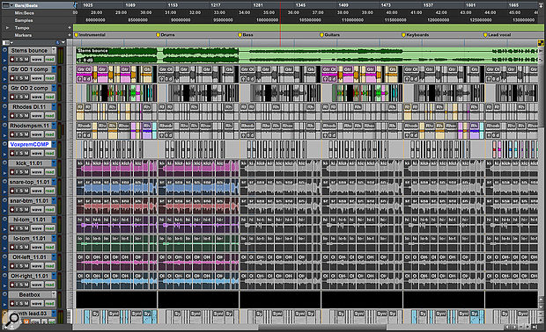The height and width of the screenshot is (332, 546).
Task: Click the Samples ruler name
Action: click(24, 20)
